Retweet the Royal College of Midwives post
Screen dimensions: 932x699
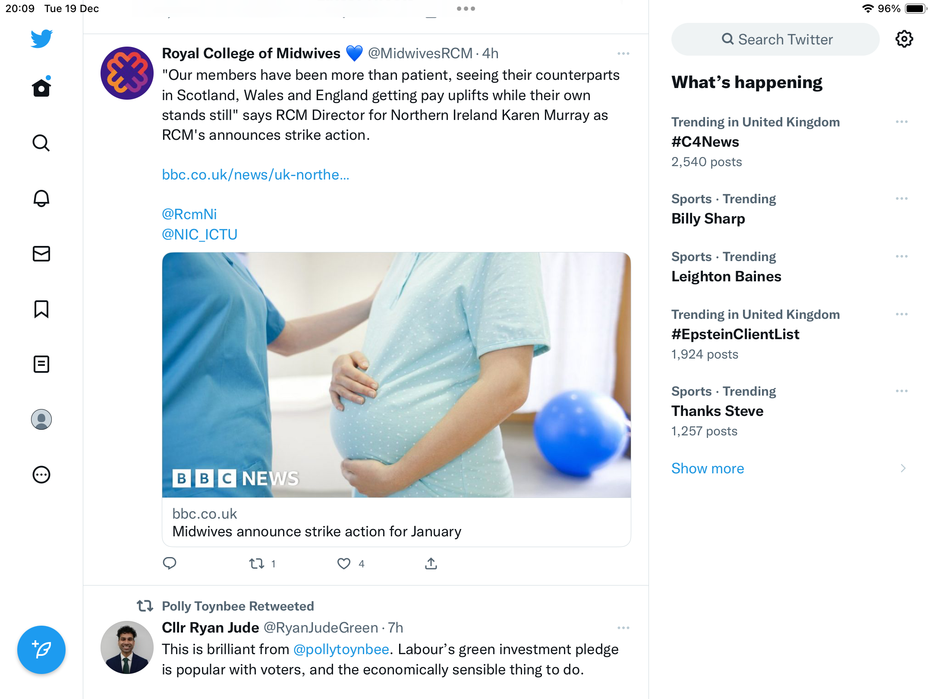[257, 564]
